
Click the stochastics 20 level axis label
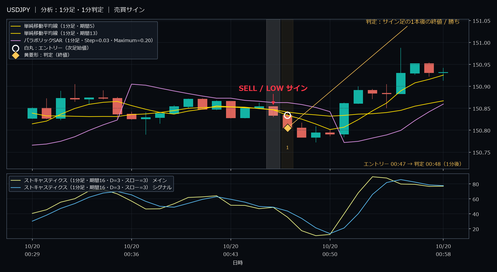click(476, 229)
